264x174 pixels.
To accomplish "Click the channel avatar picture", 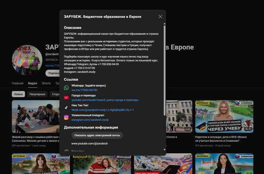I will (27, 60).
